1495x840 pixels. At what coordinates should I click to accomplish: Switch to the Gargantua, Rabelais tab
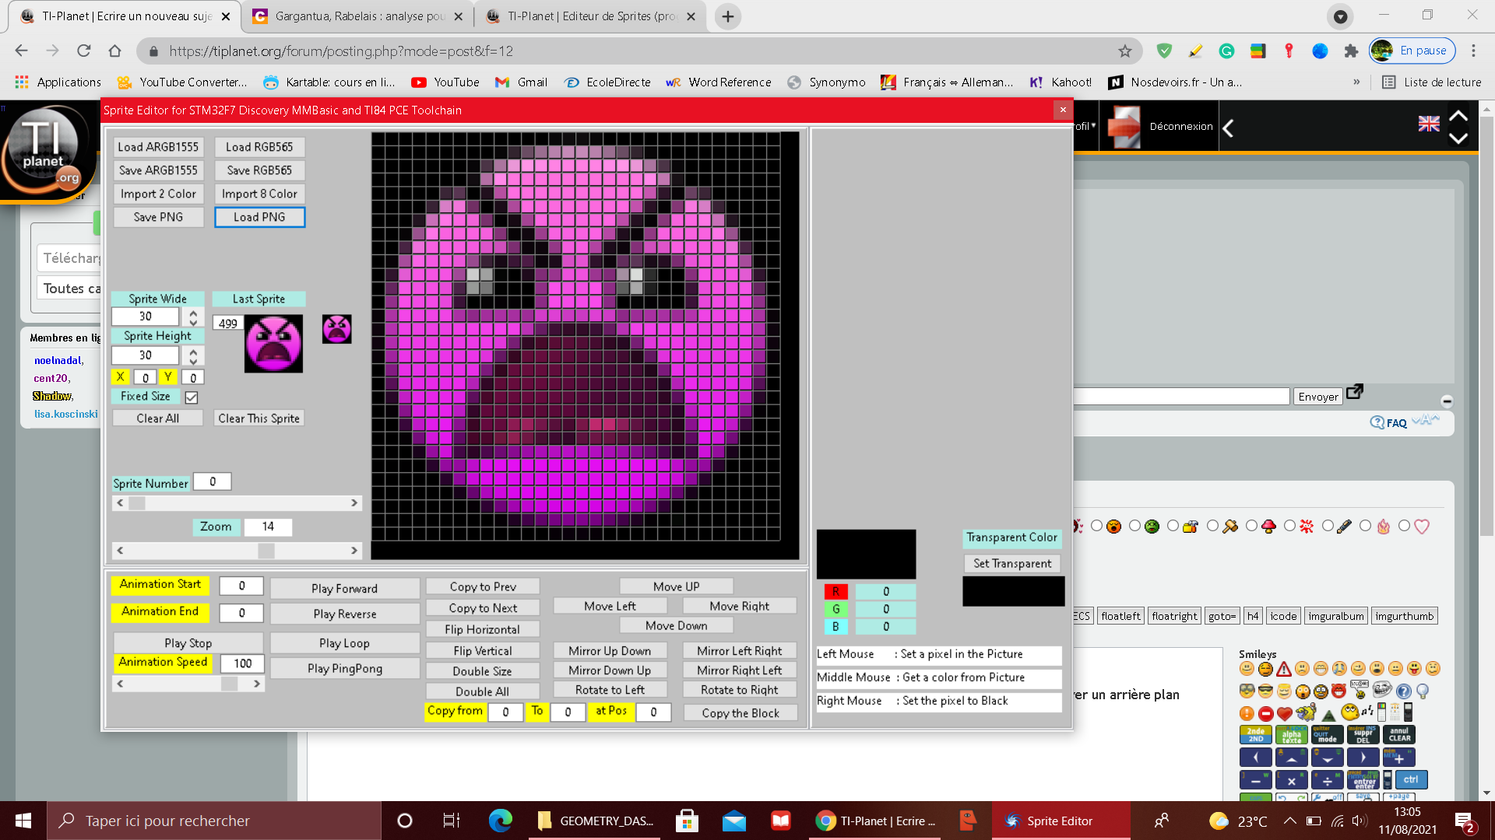tap(357, 16)
